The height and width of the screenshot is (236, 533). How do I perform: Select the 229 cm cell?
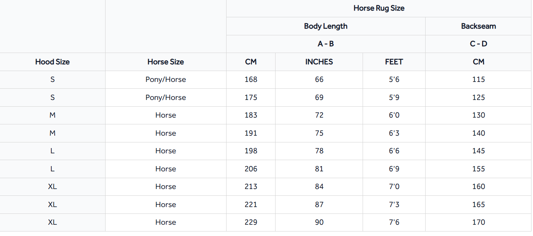[251, 222]
